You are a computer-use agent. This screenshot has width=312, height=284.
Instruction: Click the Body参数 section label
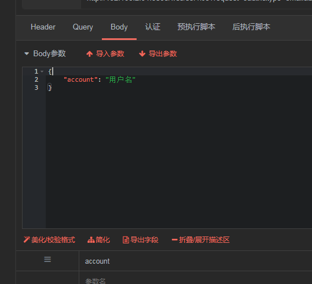click(x=49, y=53)
